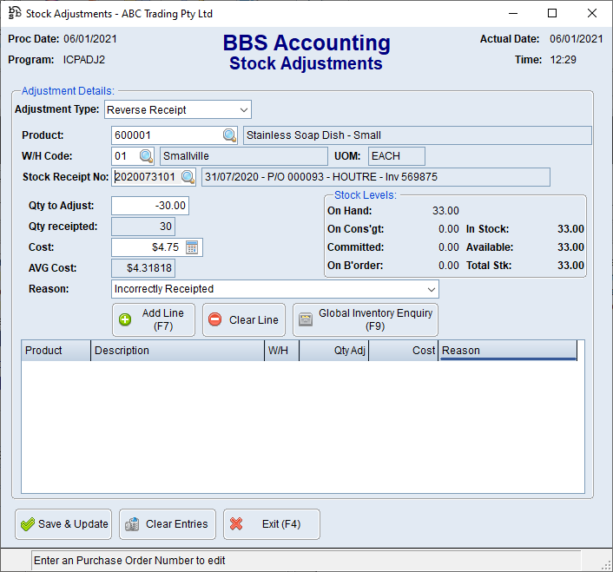This screenshot has height=572, width=613.
Task: Click the Cost input field
Action: coord(148,247)
